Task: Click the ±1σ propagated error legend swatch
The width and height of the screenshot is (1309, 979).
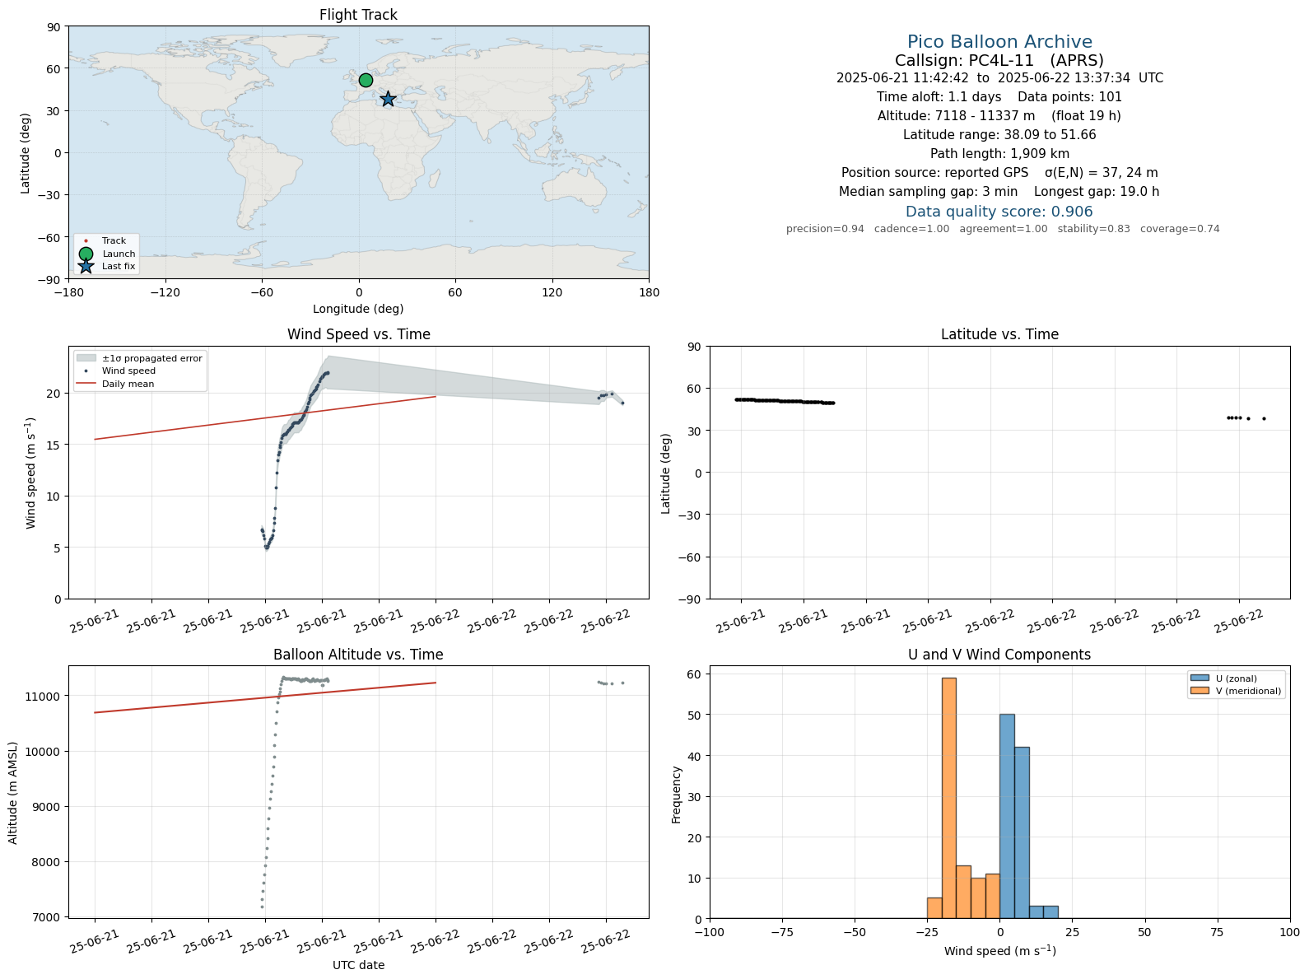Action: [86, 358]
